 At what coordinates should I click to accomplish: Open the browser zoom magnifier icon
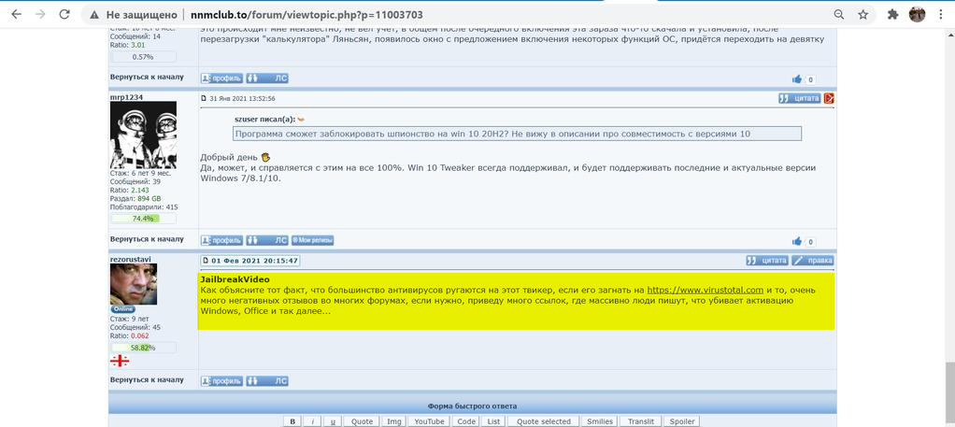tap(839, 15)
